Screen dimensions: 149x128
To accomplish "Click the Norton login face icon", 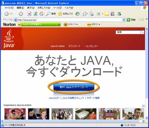I will [x=89, y=24].
